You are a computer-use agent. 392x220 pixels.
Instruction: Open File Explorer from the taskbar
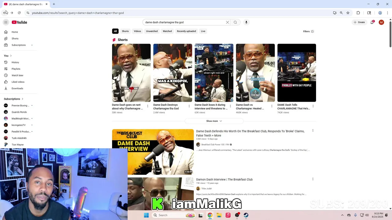pos(219,215)
